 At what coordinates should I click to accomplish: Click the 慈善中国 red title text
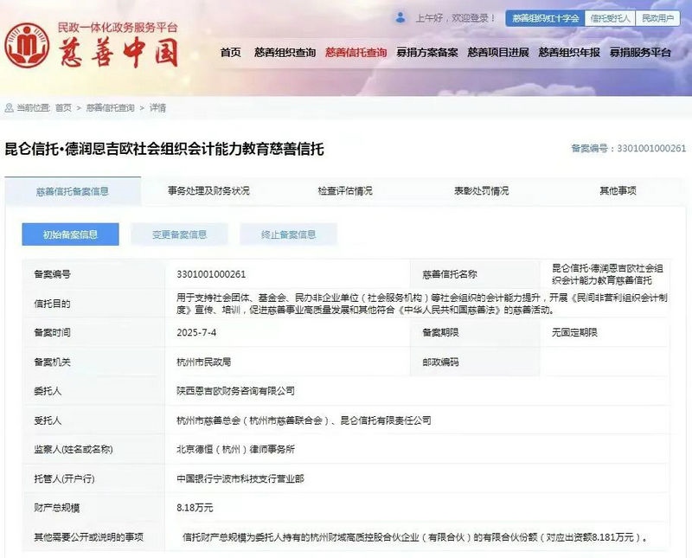[119, 52]
